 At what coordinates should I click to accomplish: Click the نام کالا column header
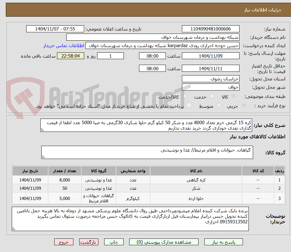pos(196,171)
